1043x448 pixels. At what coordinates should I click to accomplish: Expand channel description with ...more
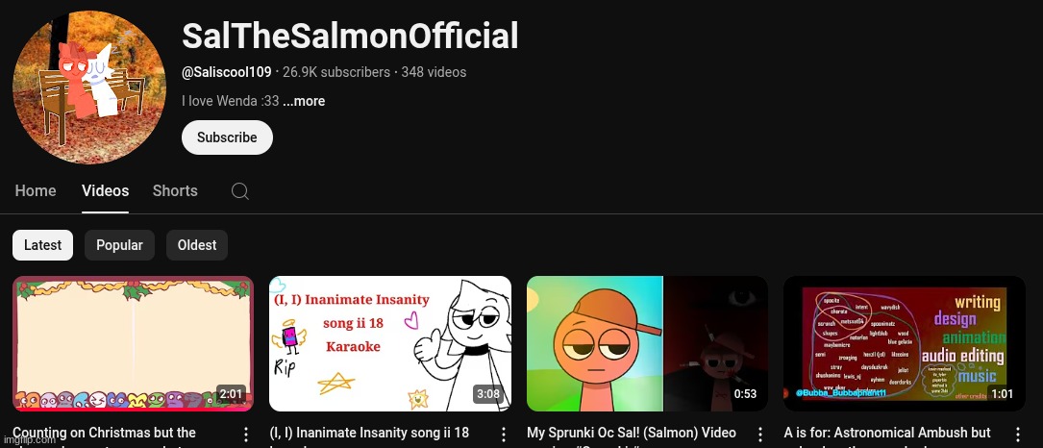(304, 101)
